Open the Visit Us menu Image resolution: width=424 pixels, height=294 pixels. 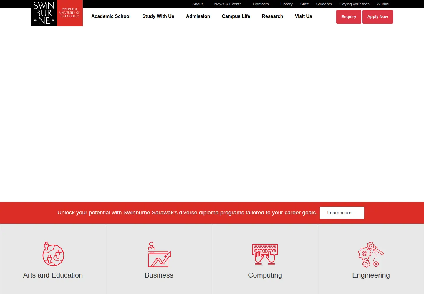pos(303,16)
